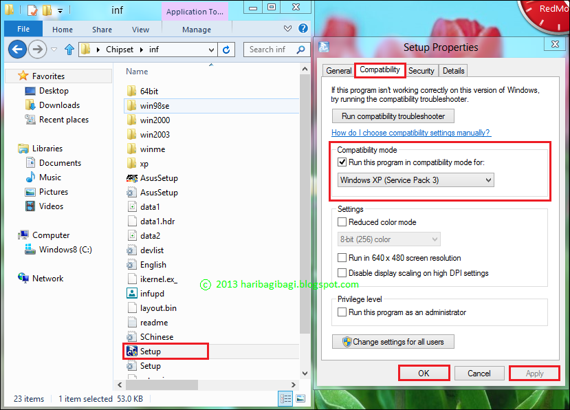Switch to the Security tab

pyautogui.click(x=421, y=70)
